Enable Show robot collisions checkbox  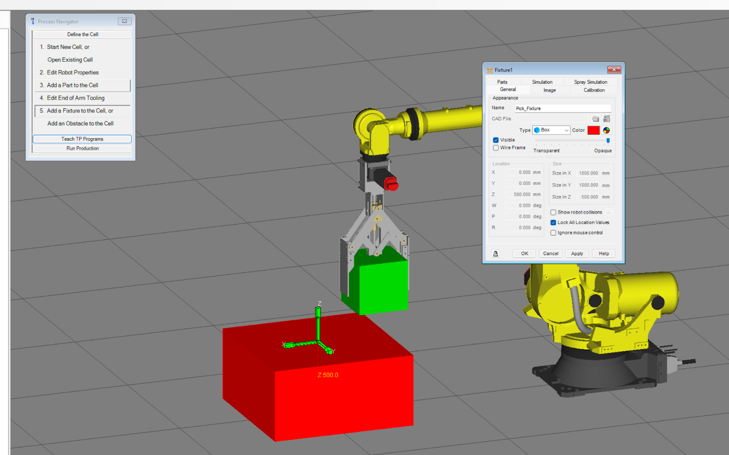553,212
